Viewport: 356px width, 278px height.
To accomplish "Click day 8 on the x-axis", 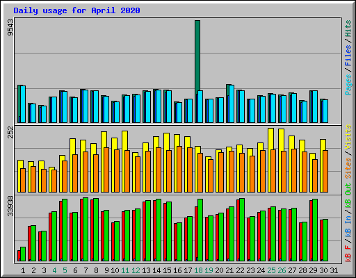I will click(96, 270).
